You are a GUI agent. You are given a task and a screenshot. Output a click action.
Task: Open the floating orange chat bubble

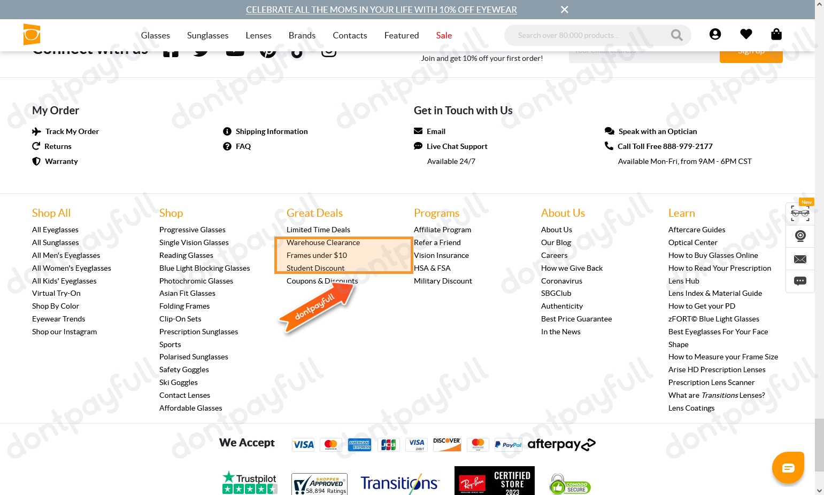click(788, 468)
